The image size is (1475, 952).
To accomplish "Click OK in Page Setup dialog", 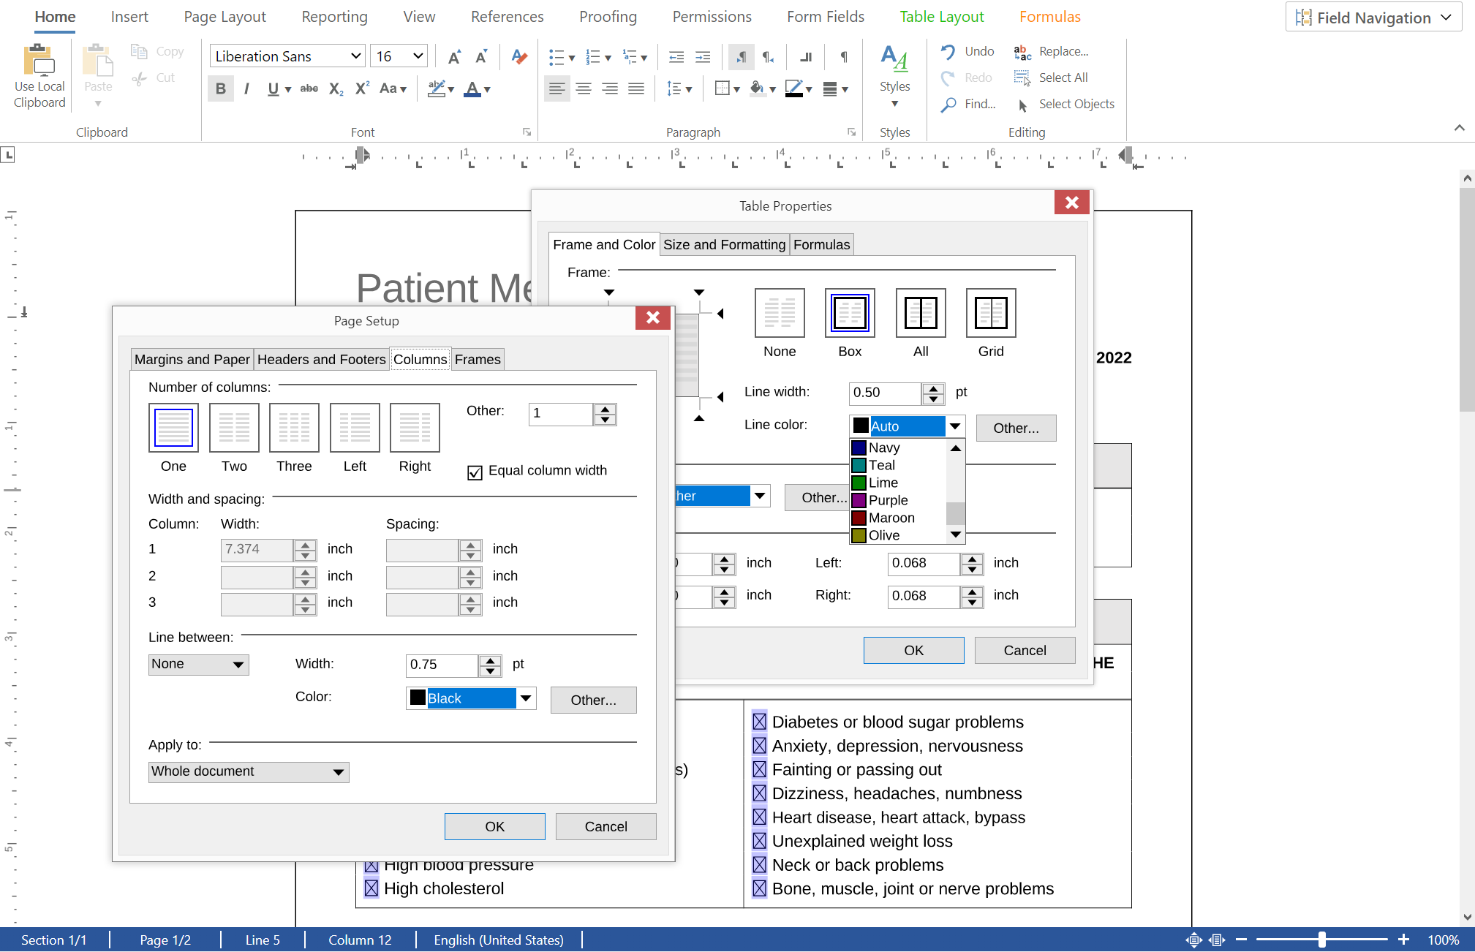I will point(494,826).
